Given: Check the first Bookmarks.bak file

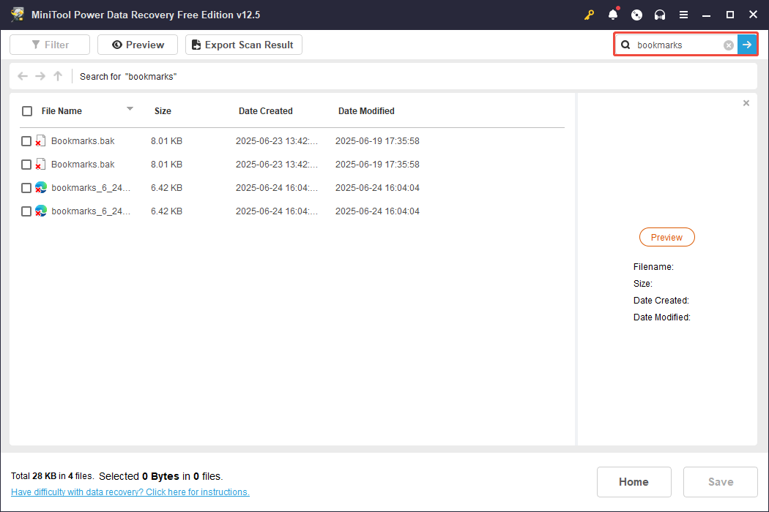Looking at the screenshot, I should (x=26, y=141).
